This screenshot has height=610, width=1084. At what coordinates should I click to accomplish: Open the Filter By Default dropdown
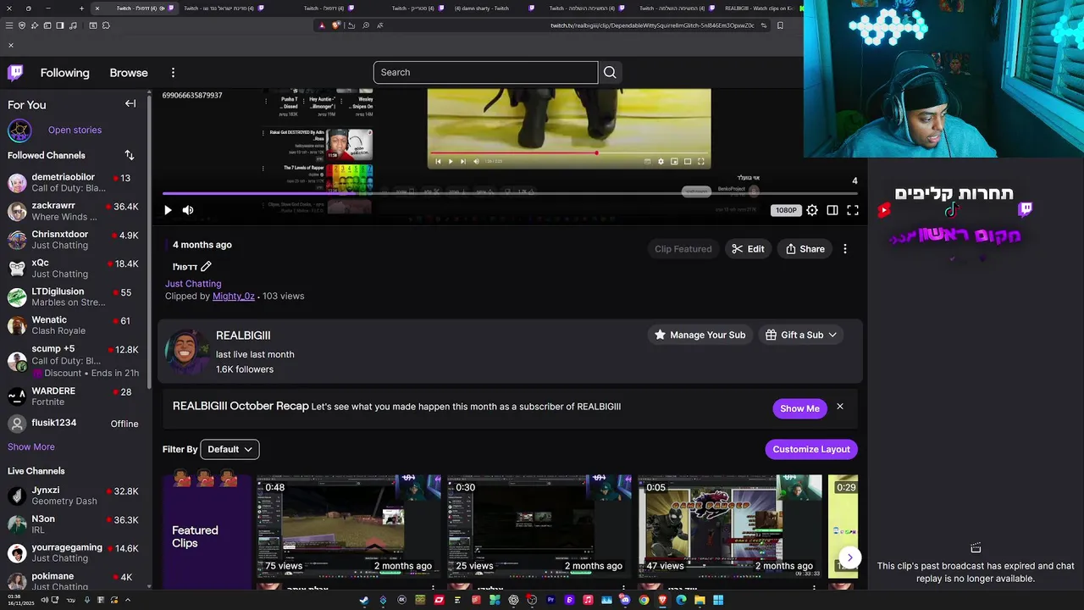tap(230, 449)
